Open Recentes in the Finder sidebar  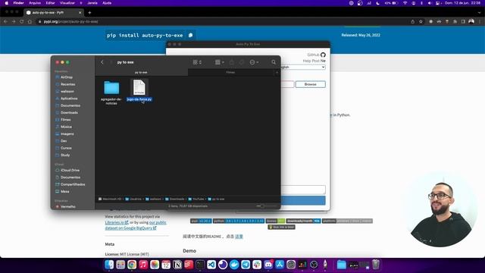coord(67,84)
